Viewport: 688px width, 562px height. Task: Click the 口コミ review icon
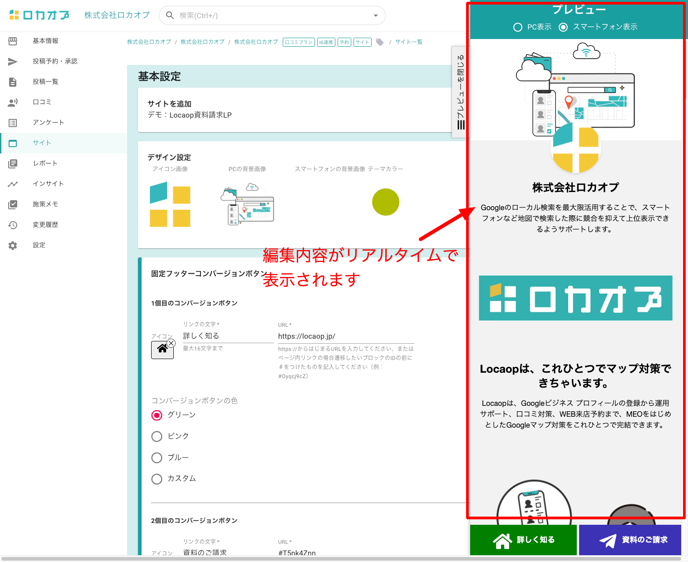click(x=13, y=102)
